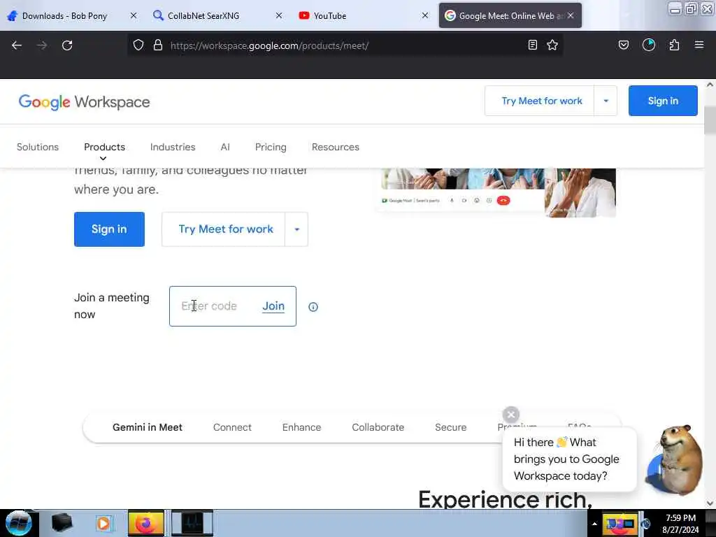Open the hamster chat assistant avatar
Image resolution: width=716 pixels, height=537 pixels.
pyautogui.click(x=675, y=460)
